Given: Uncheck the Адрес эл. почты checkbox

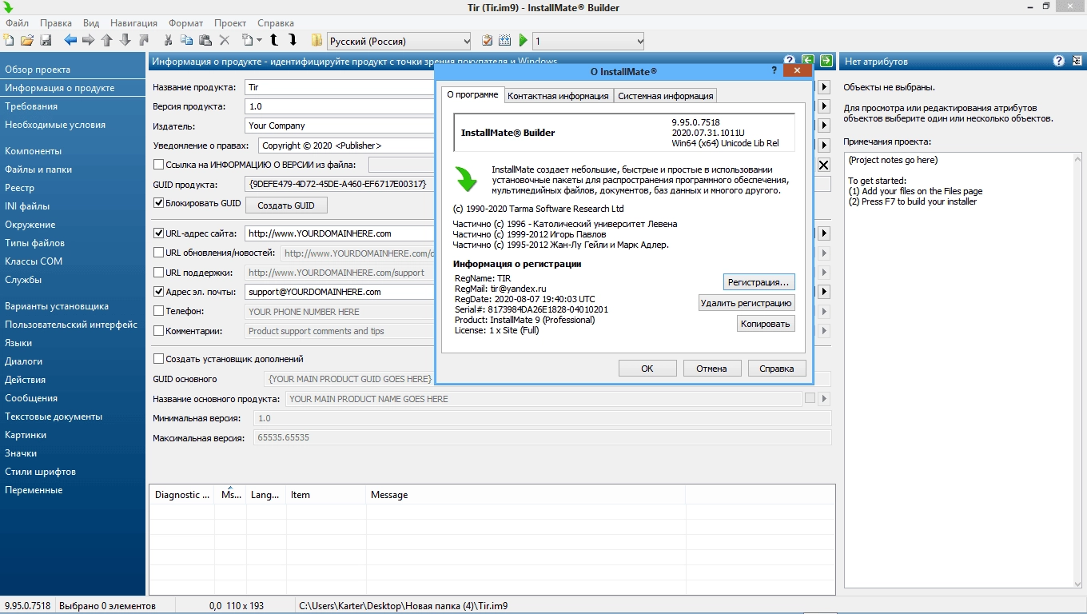Looking at the screenshot, I should (x=158, y=292).
